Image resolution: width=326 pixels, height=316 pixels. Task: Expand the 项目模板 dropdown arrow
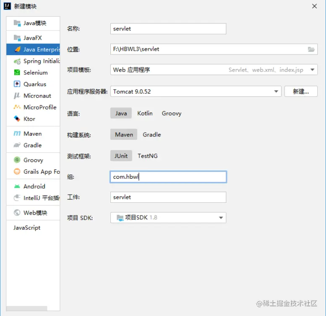(x=312, y=70)
